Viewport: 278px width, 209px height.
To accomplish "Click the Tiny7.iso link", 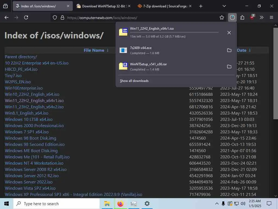I will pyautogui.click(x=13, y=76).
